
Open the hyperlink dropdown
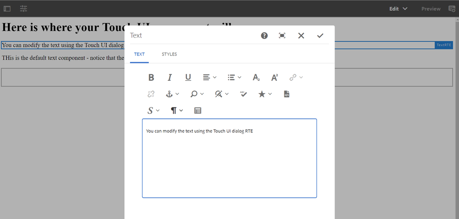coord(296,78)
